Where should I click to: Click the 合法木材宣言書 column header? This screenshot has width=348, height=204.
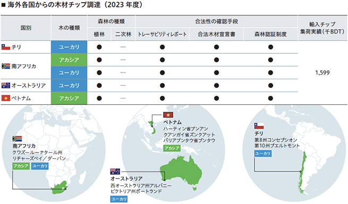click(216, 34)
